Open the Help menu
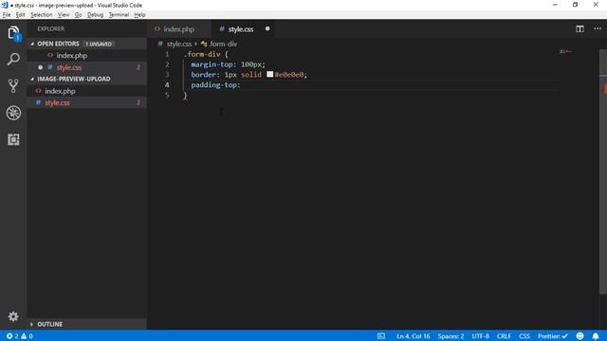 139,15
